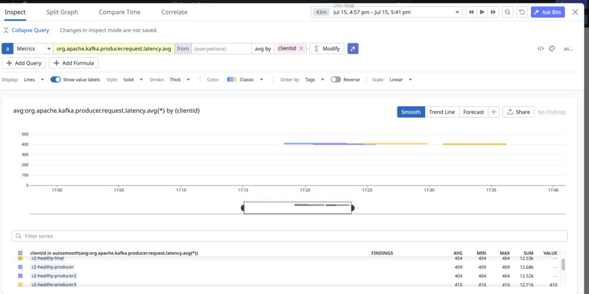Click the Filter series search field
The image size is (589, 294).
290,236
